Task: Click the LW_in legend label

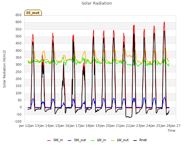Action: (x=102, y=140)
